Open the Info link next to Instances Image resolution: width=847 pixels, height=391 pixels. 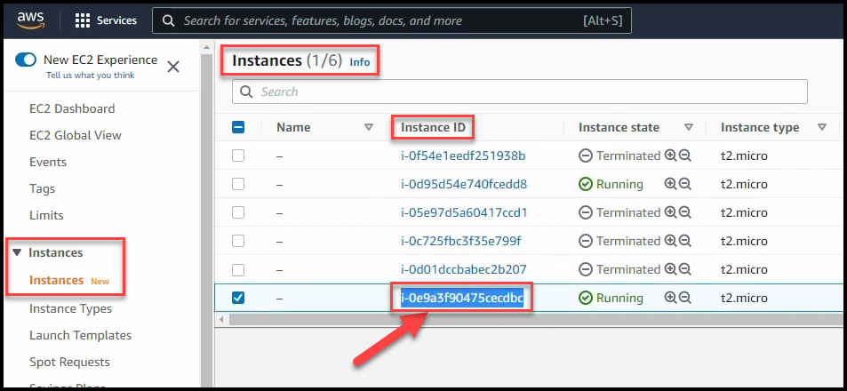pyautogui.click(x=359, y=62)
